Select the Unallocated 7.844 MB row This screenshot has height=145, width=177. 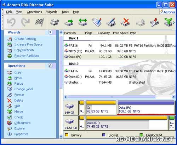pyautogui.click(x=119, y=82)
